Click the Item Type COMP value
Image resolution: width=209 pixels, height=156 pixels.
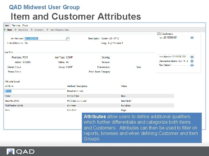pyautogui.click(x=69, y=57)
